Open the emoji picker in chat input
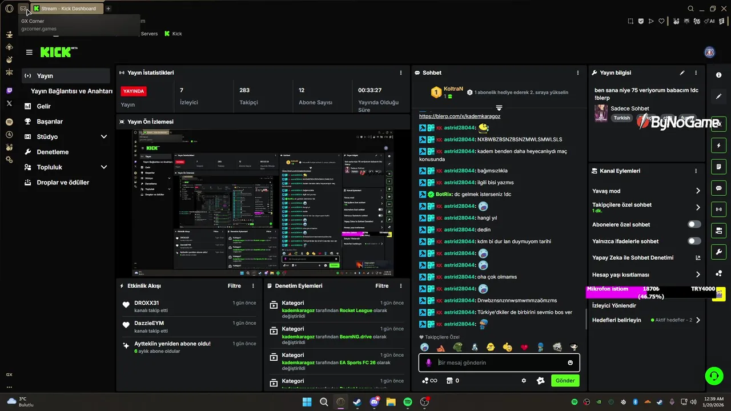731x411 pixels. click(x=570, y=362)
